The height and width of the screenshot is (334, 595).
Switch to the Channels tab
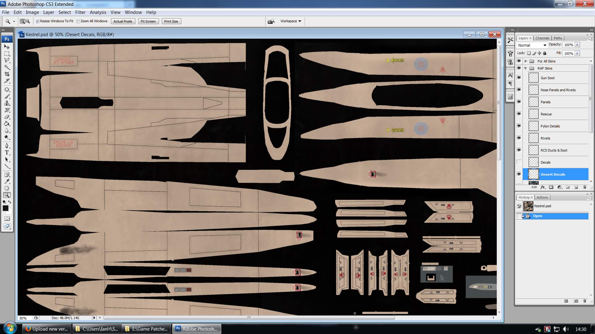tap(542, 38)
